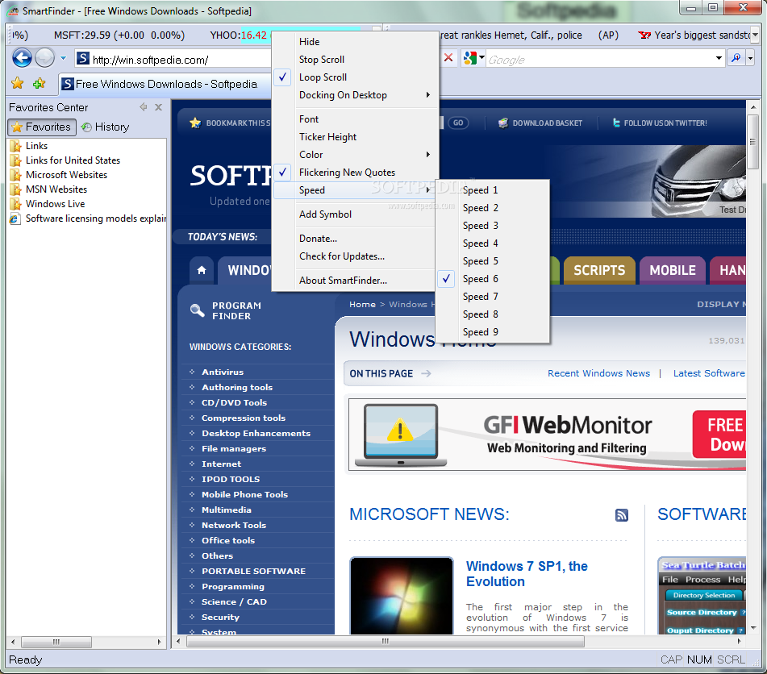Choose Add Symbol from menu
The image size is (767, 674).
click(356, 214)
